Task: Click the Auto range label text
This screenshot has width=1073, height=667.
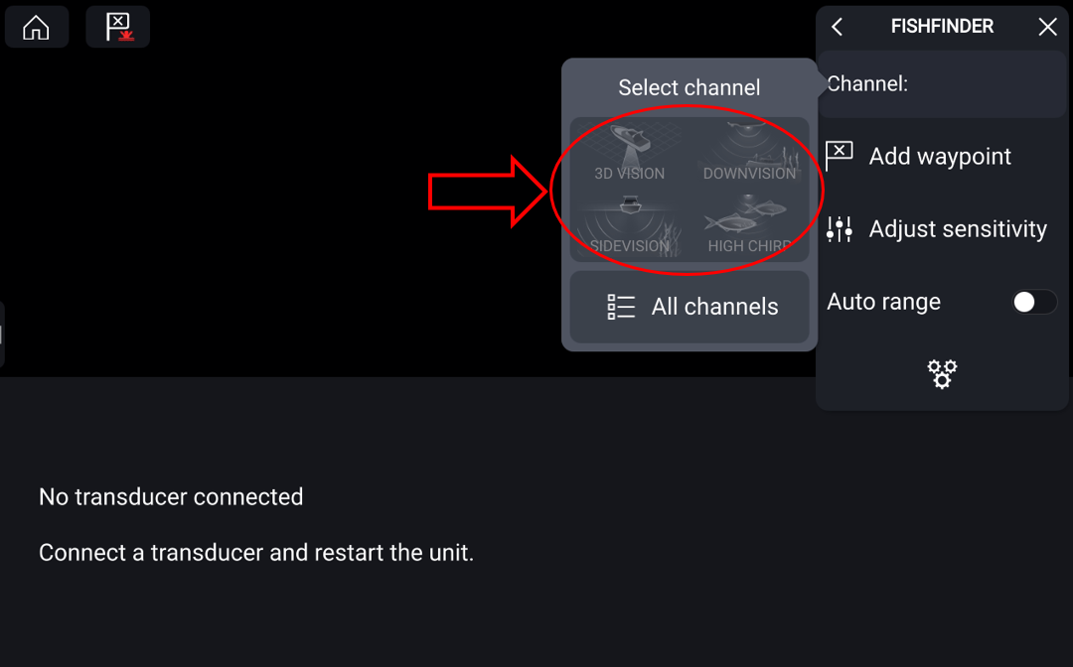Action: click(883, 302)
